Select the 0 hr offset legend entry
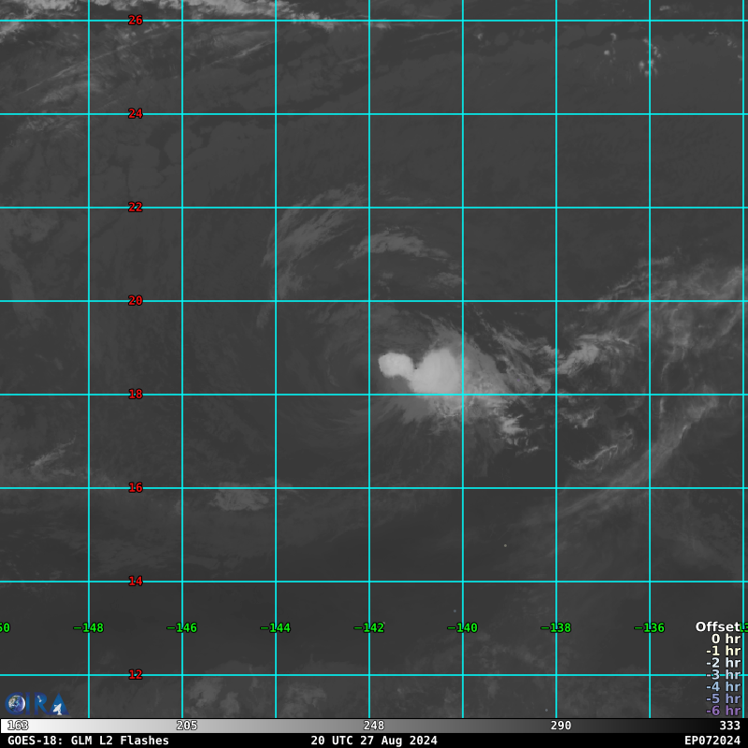Image resolution: width=748 pixels, height=748 pixels. 726,639
